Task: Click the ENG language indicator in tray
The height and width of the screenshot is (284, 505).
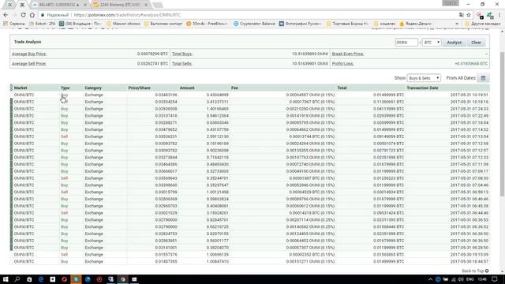Action: pyautogui.click(x=470, y=279)
